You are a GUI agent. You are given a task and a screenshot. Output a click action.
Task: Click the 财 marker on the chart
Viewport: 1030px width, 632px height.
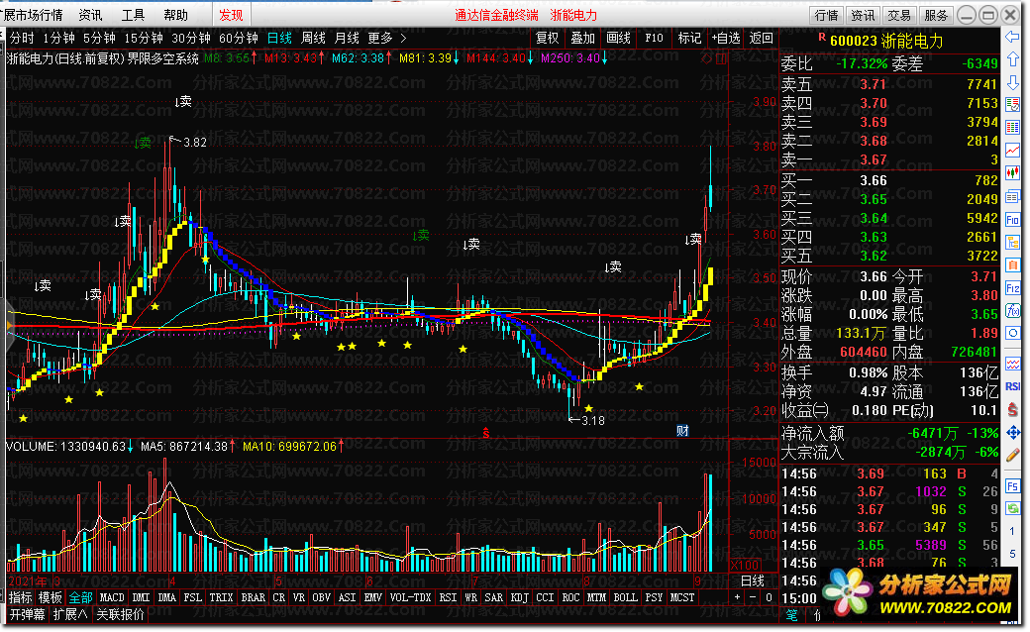click(682, 430)
